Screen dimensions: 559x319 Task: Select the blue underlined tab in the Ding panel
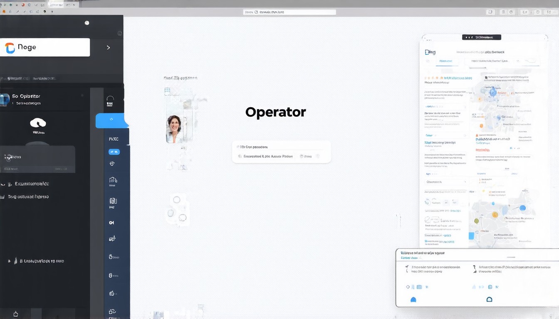click(x=445, y=61)
